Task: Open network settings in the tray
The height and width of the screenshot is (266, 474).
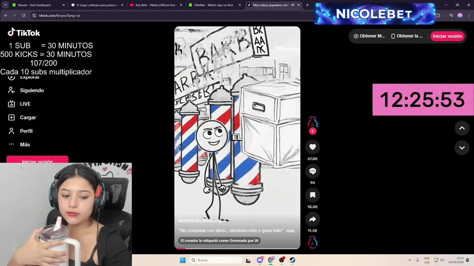Action: [436, 260]
